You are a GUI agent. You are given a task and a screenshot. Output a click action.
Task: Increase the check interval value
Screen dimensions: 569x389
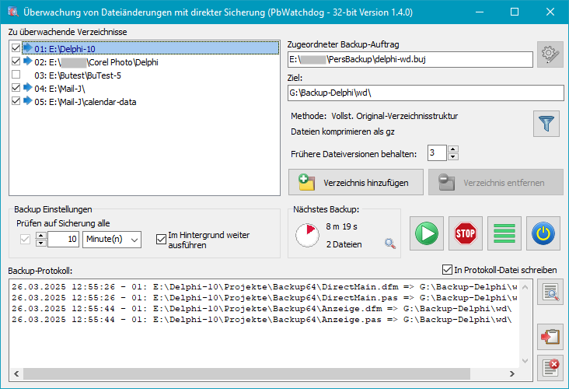click(41, 236)
